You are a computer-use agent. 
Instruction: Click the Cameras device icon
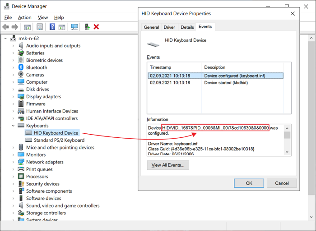point(21,75)
